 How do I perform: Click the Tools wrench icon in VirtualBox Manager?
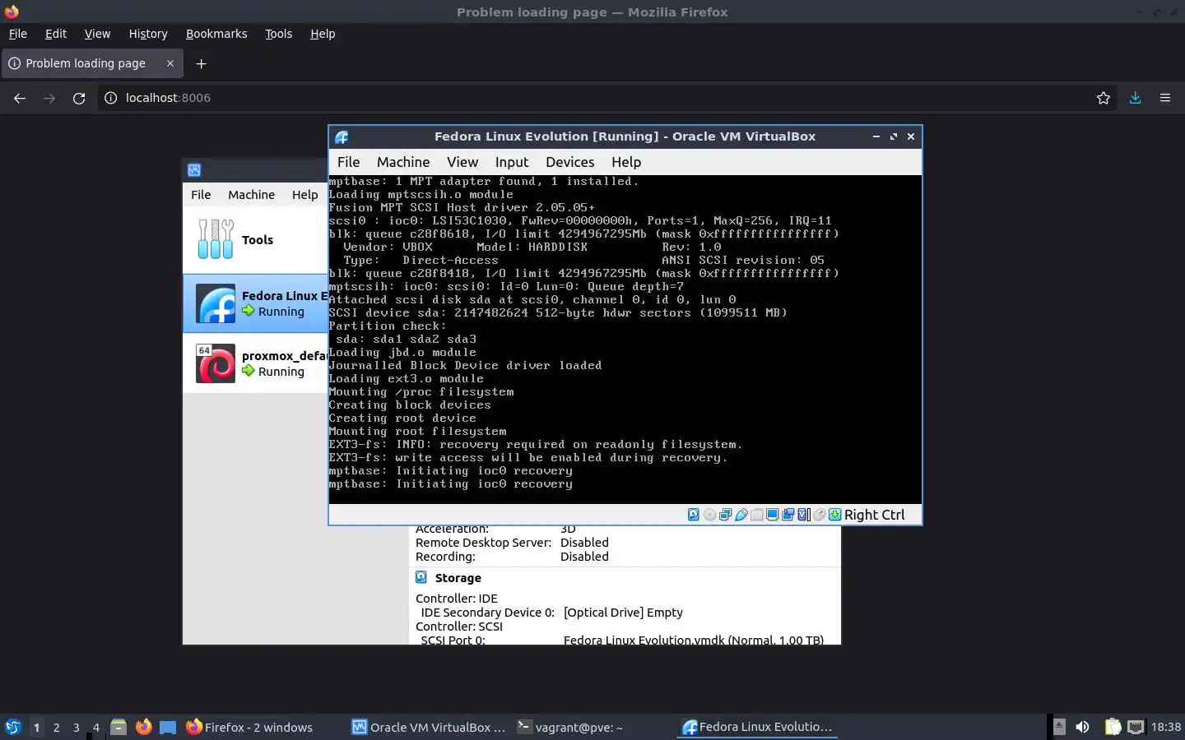[x=216, y=239]
